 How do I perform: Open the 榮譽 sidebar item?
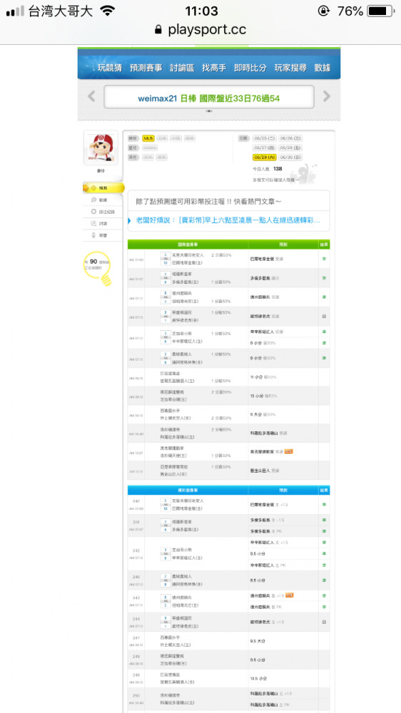point(103,235)
